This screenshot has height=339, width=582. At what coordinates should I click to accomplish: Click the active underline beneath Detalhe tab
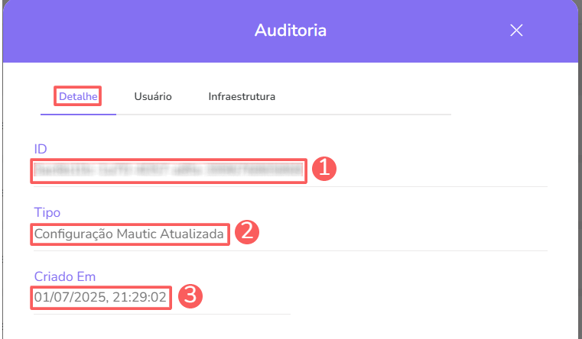tap(78, 114)
